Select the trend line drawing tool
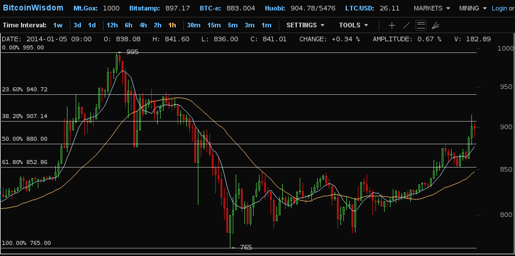This screenshot has width=515, height=256. pyautogui.click(x=407, y=25)
